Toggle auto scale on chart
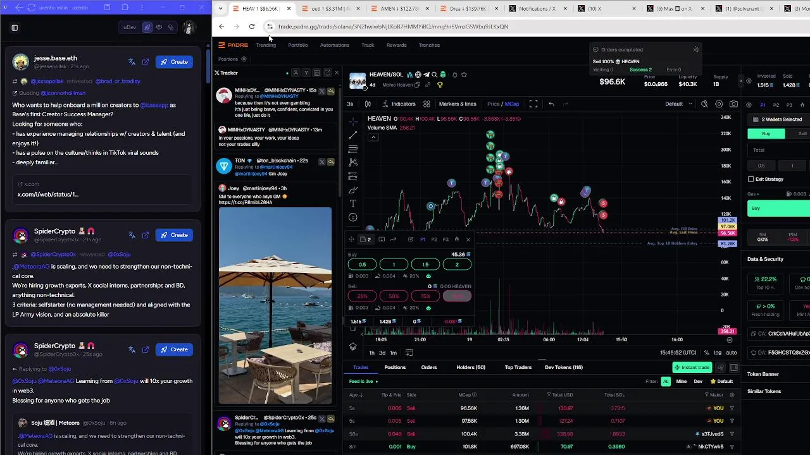This screenshot has height=455, width=810. [x=731, y=353]
